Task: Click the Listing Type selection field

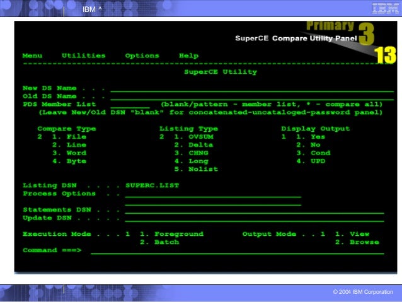Action: point(162,137)
